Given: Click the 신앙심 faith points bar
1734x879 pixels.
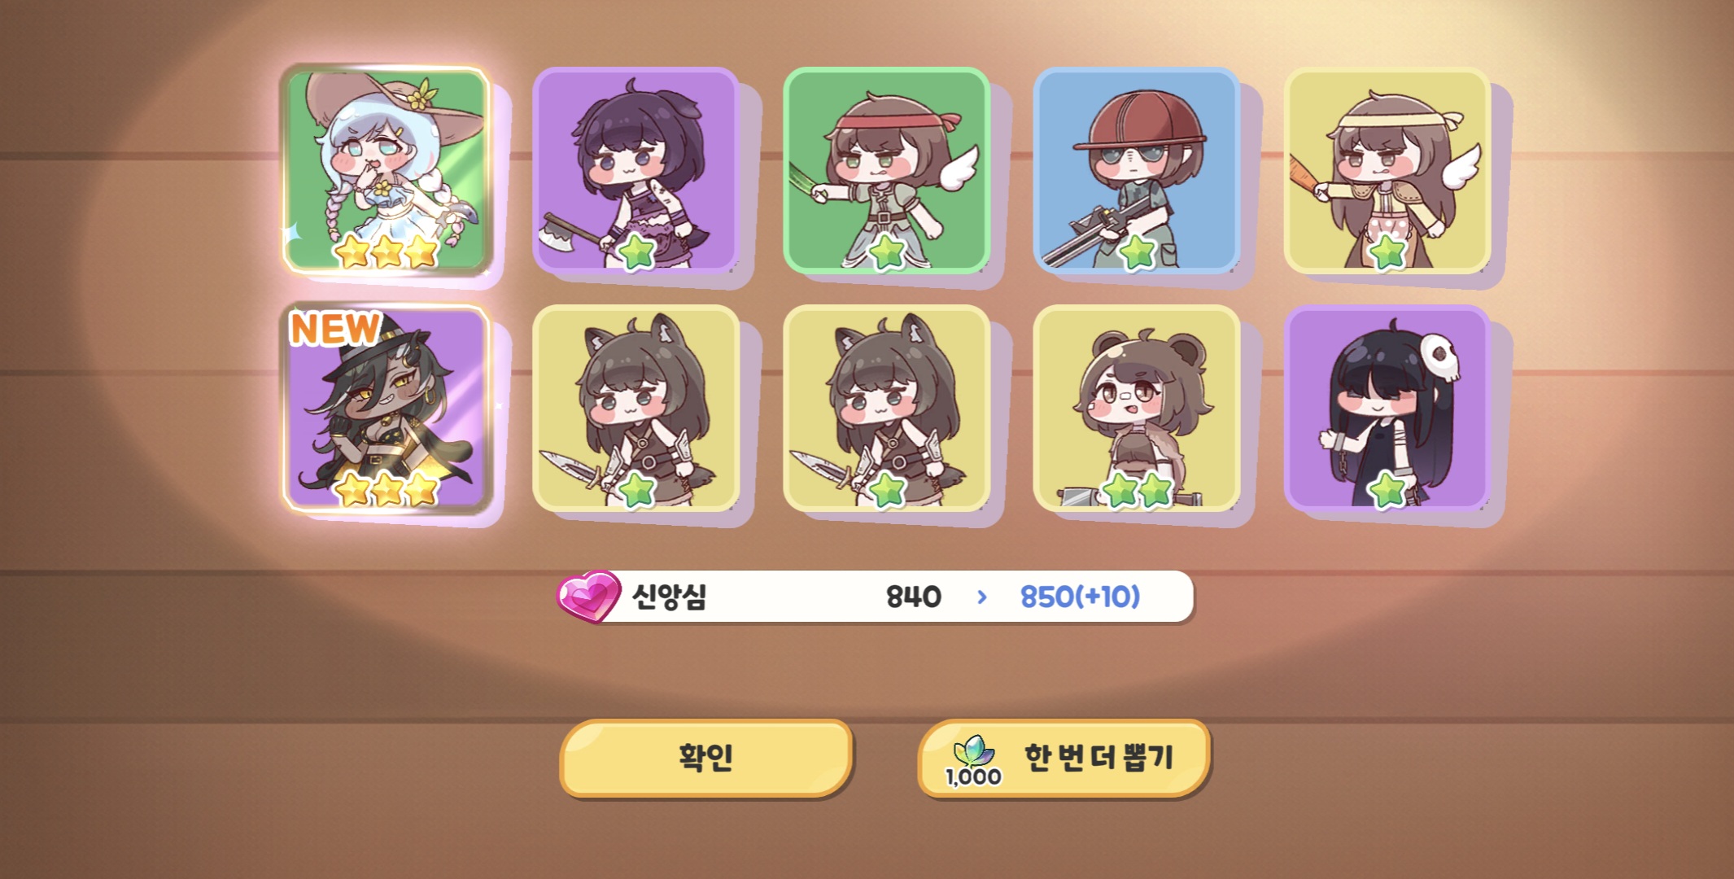Looking at the screenshot, I should (x=875, y=597).
